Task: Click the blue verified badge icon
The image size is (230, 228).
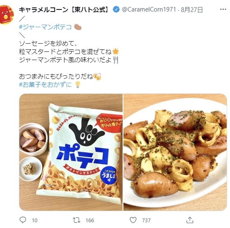Action: [x=116, y=9]
